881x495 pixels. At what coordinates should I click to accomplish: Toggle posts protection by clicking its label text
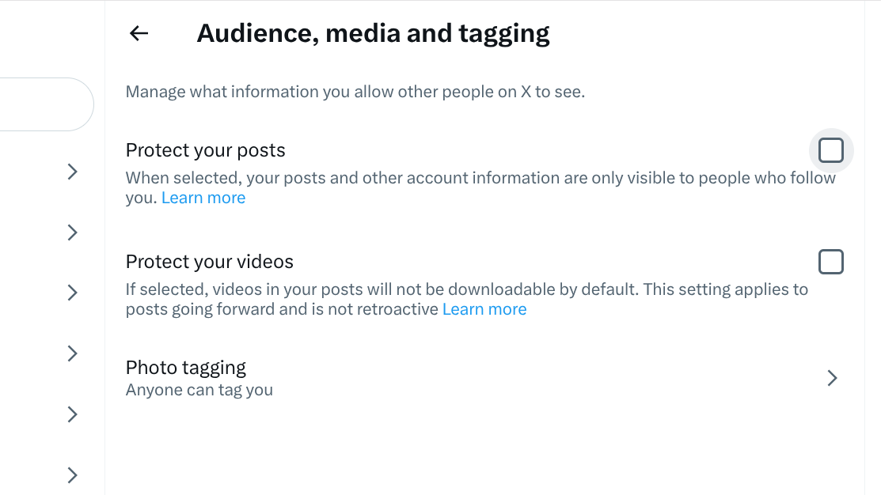coord(205,150)
